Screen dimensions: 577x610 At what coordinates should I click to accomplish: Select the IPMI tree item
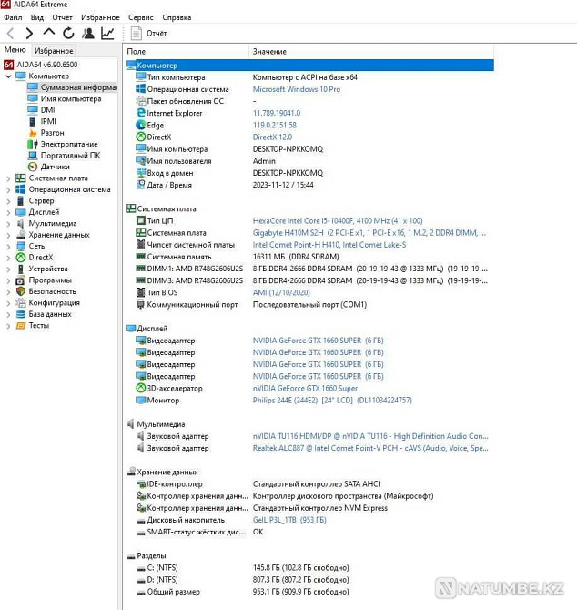(42, 121)
